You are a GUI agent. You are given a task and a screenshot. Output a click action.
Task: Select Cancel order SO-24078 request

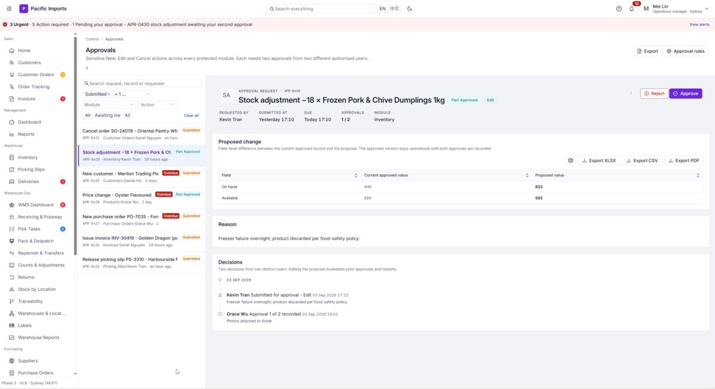click(x=141, y=134)
